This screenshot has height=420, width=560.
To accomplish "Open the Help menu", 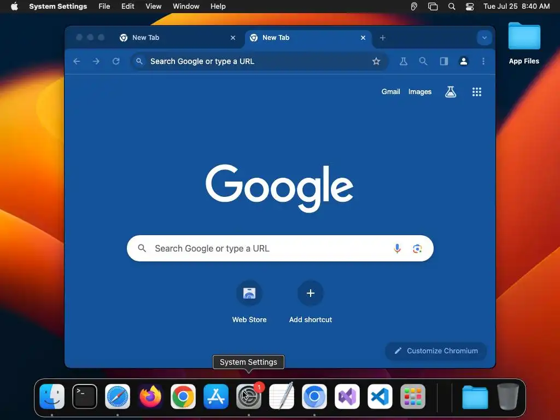I will pyautogui.click(x=218, y=7).
